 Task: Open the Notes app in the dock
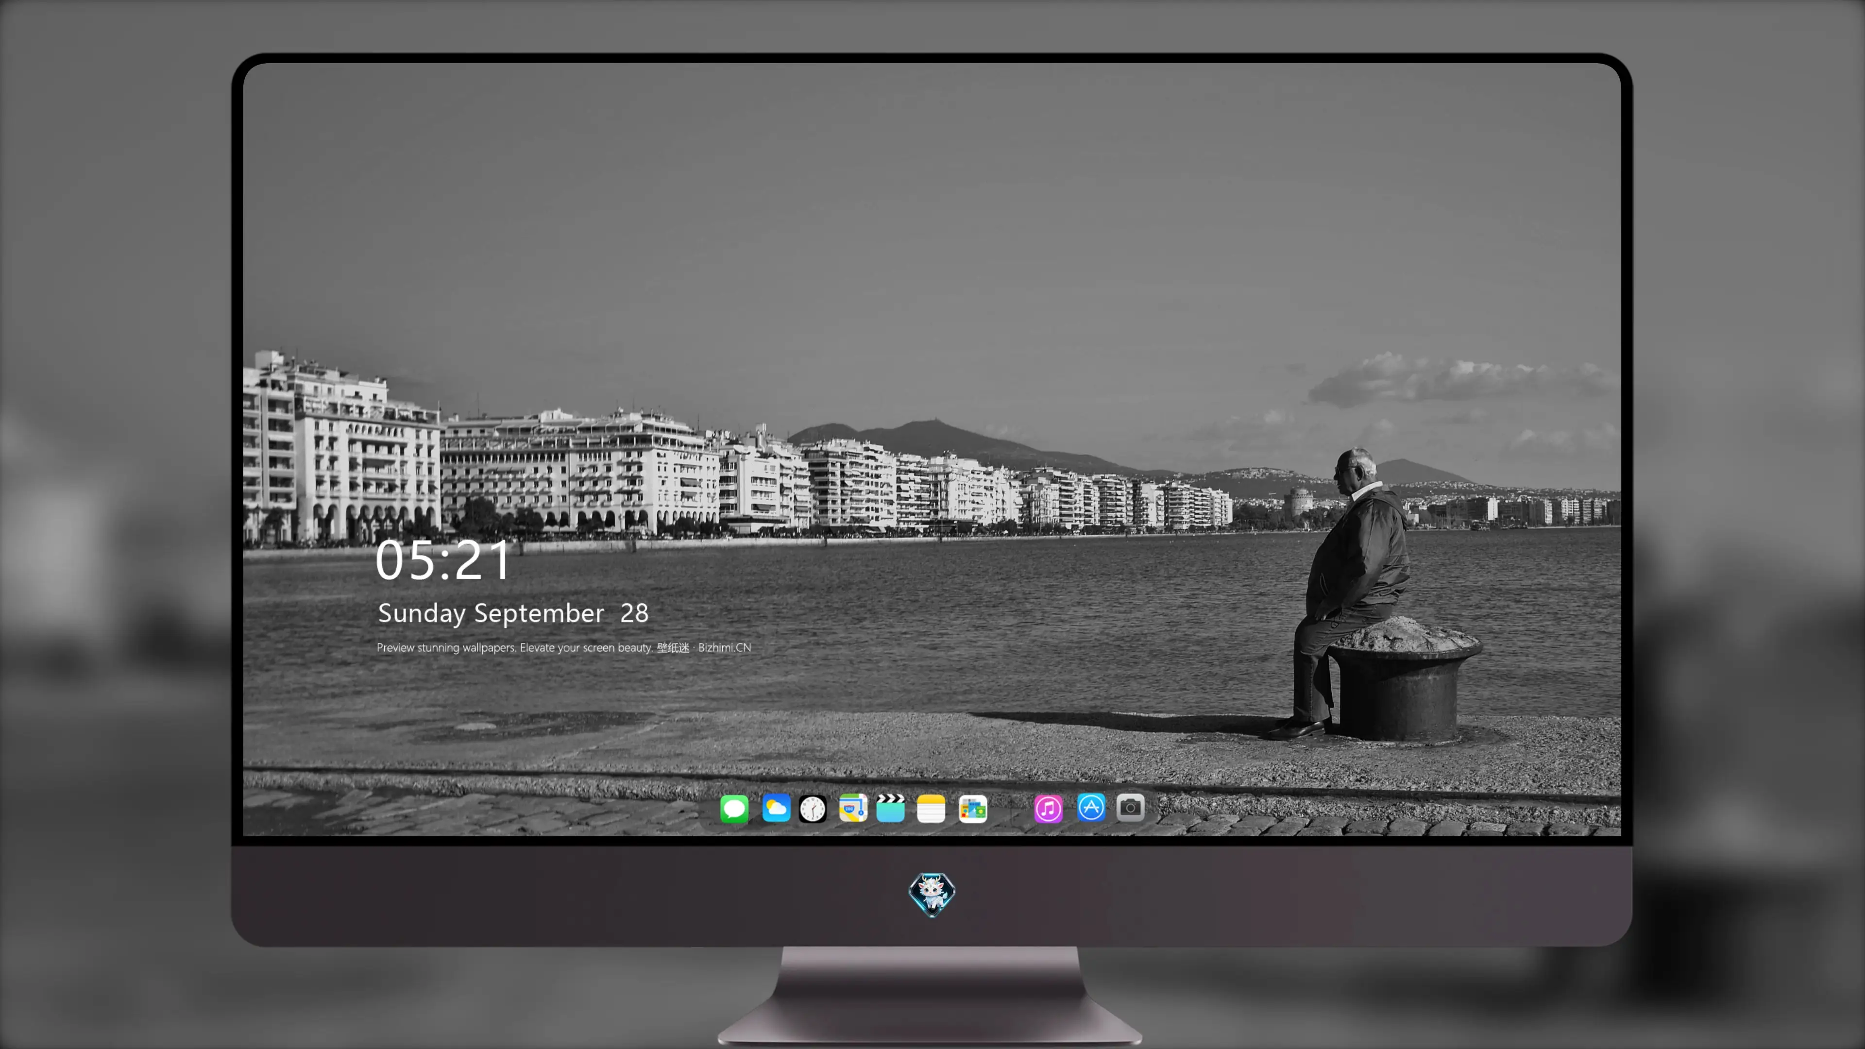pyautogui.click(x=931, y=809)
